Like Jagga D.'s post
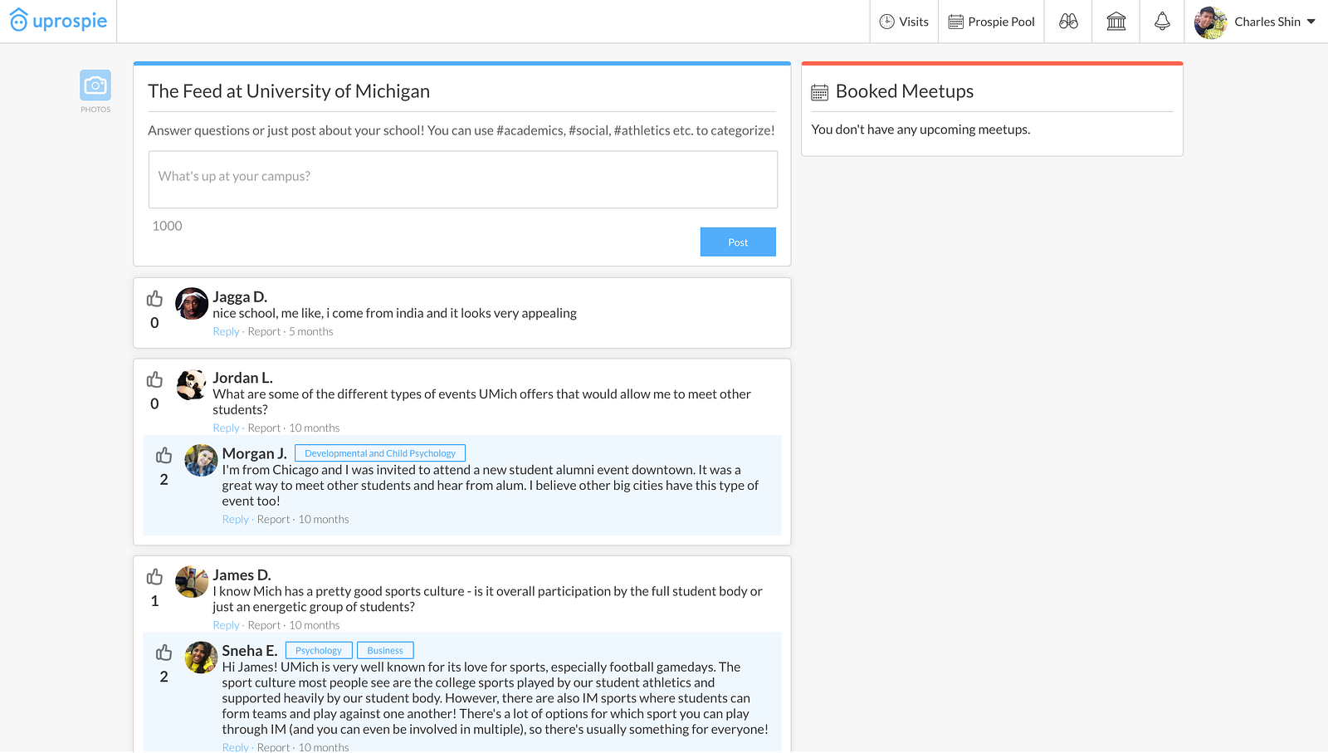1328x753 pixels. point(154,299)
